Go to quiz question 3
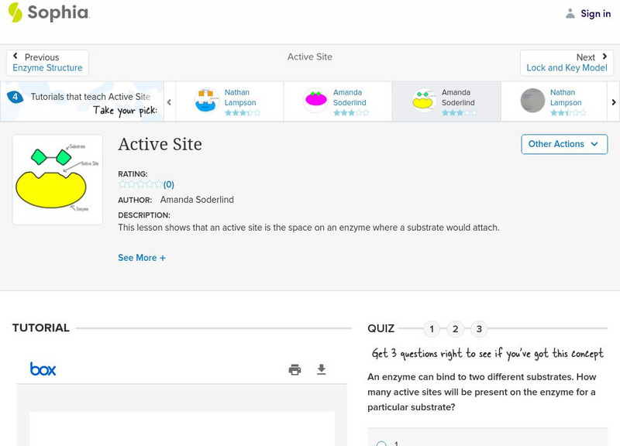The width and height of the screenshot is (620, 446). pyautogui.click(x=479, y=329)
